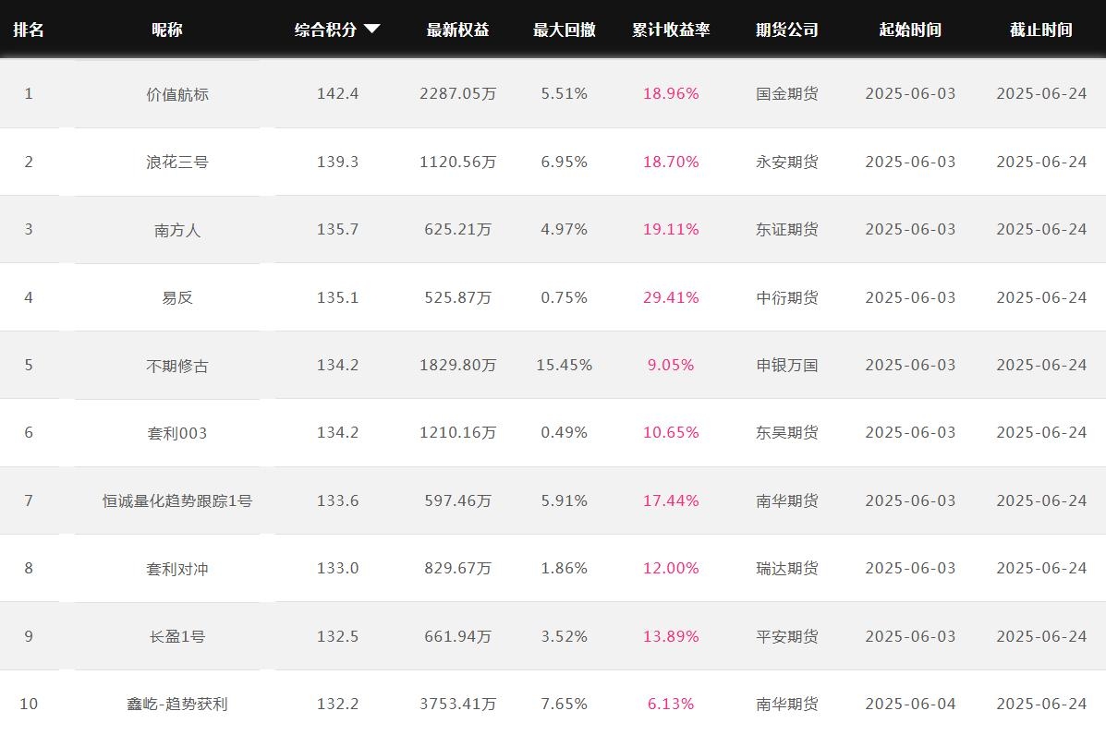Viewport: 1106px width, 735px height.
Task: Select the score value 133.6
Action: click(338, 500)
